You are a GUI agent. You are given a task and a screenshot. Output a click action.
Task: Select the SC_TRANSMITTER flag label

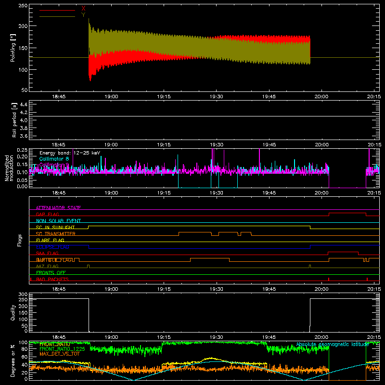tap(55, 234)
